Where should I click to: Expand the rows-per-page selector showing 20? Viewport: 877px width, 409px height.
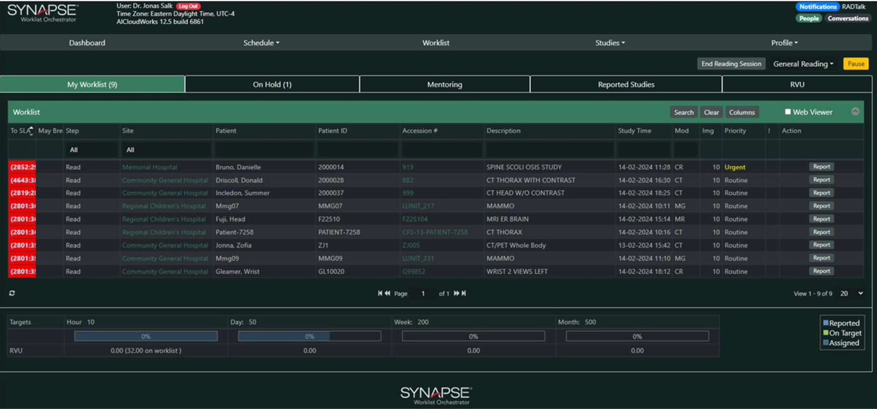click(852, 294)
